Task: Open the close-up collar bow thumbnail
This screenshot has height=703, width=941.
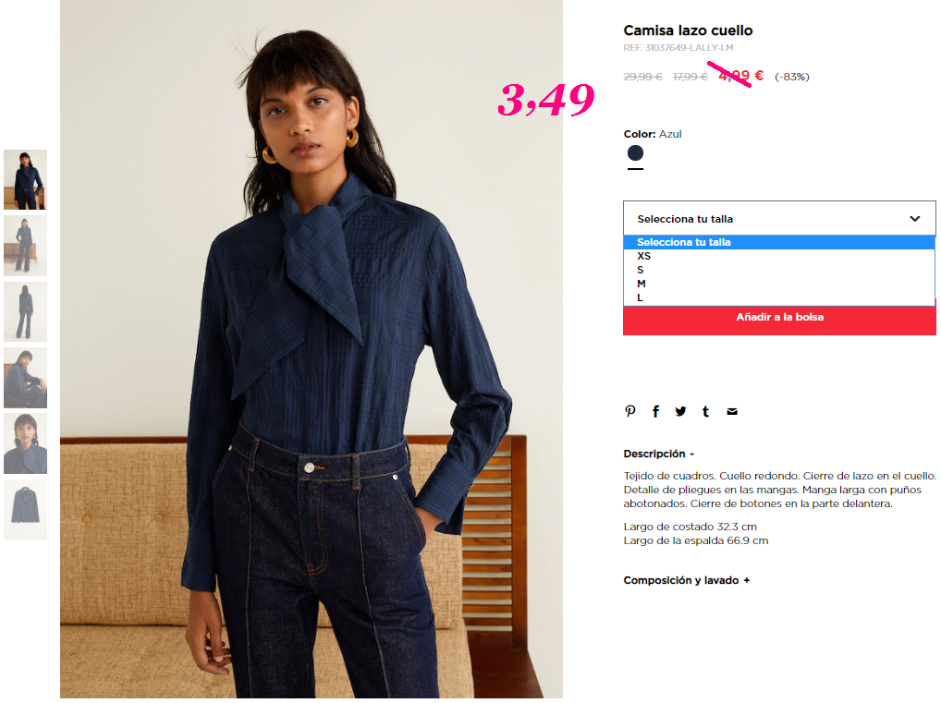Action: point(25,443)
